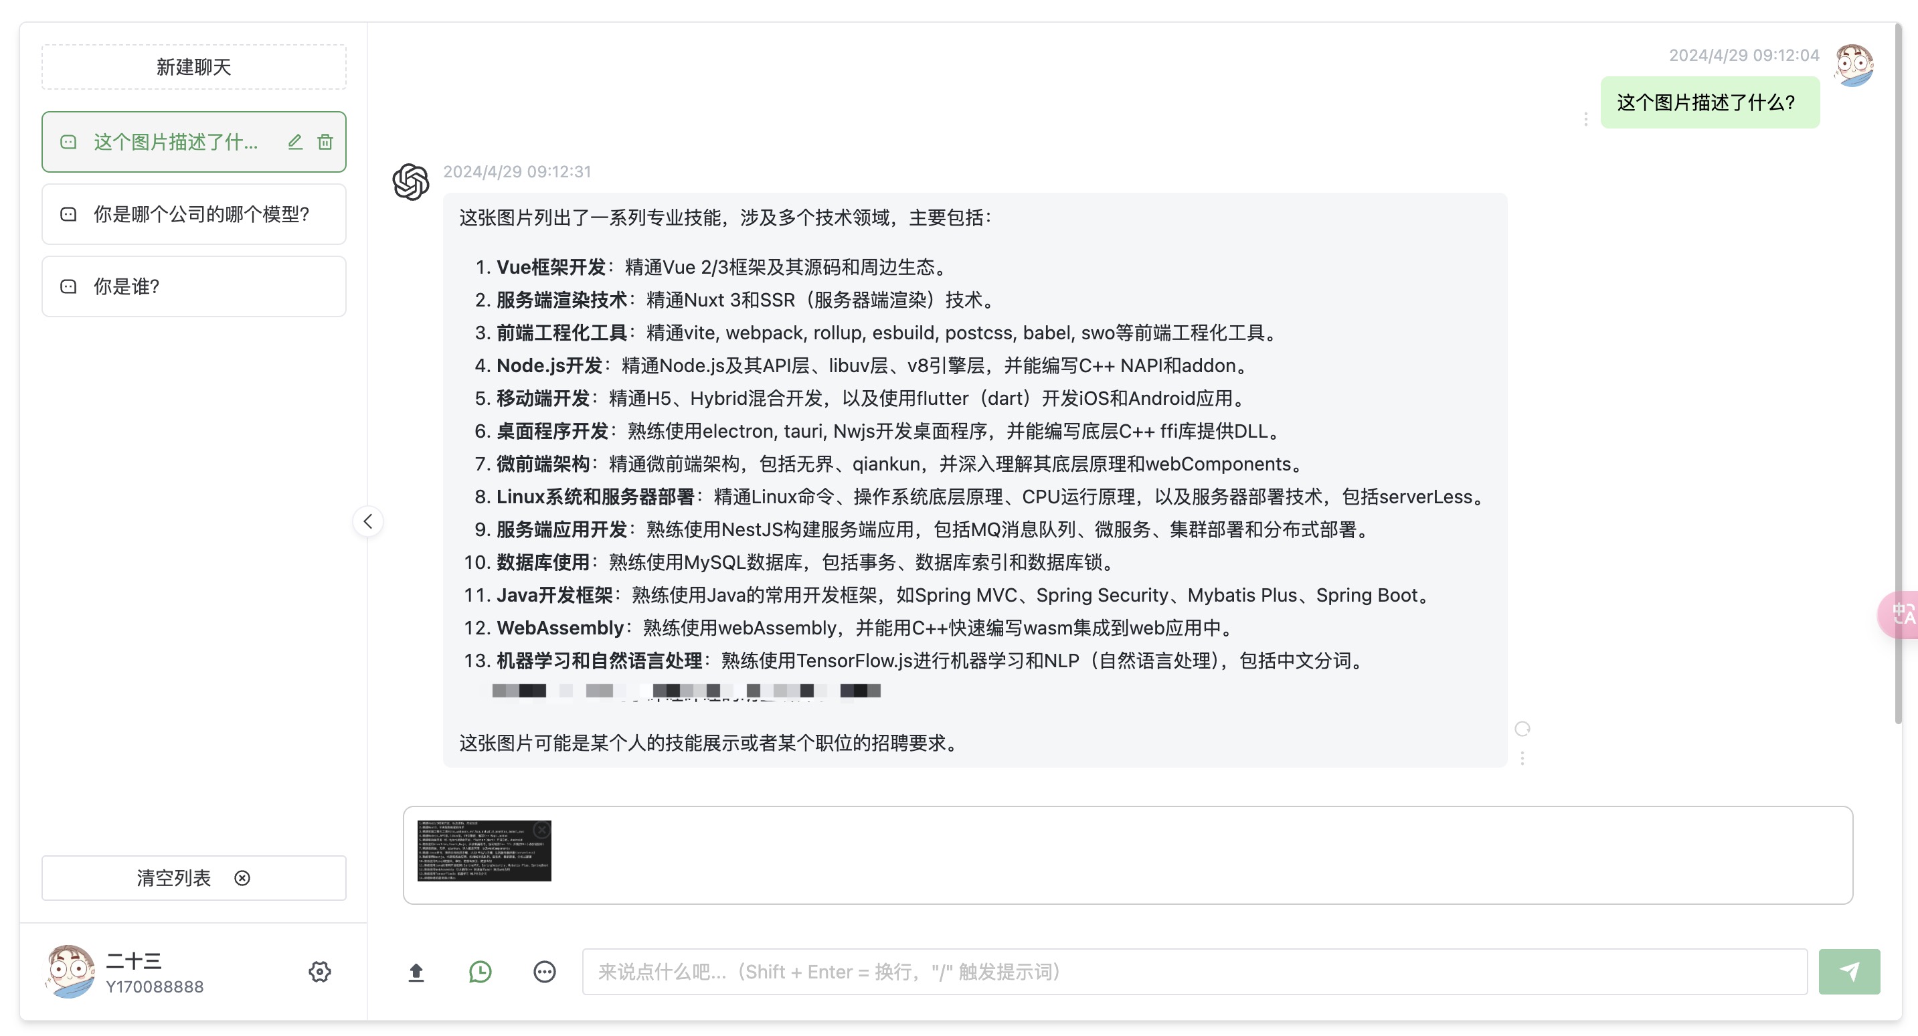Open more options beside user message
The width and height of the screenshot is (1918, 1036).
click(1586, 119)
